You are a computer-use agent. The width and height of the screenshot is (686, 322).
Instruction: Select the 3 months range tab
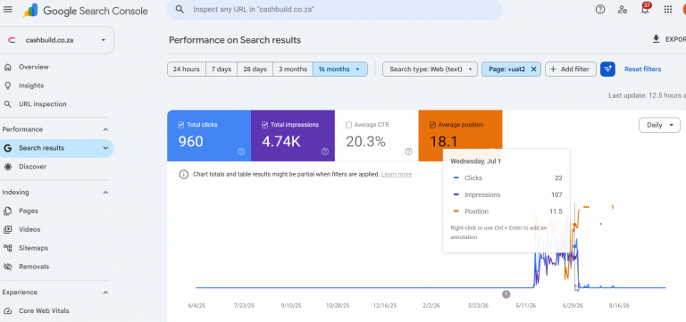pos(293,69)
